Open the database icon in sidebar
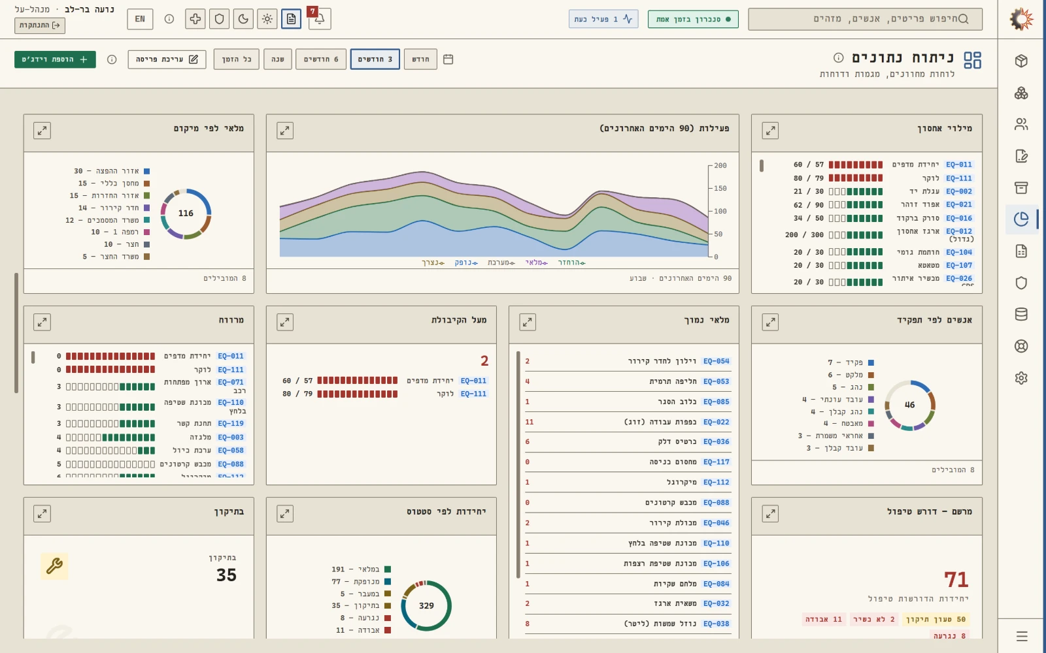The image size is (1046, 653). click(1021, 314)
